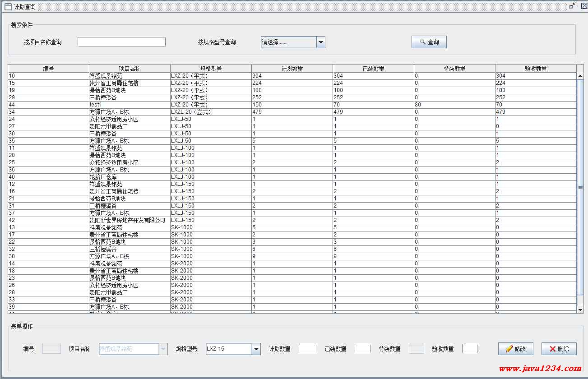Close the 计划查询 internal window
This screenshot has width=588, height=379.
coord(584,6)
